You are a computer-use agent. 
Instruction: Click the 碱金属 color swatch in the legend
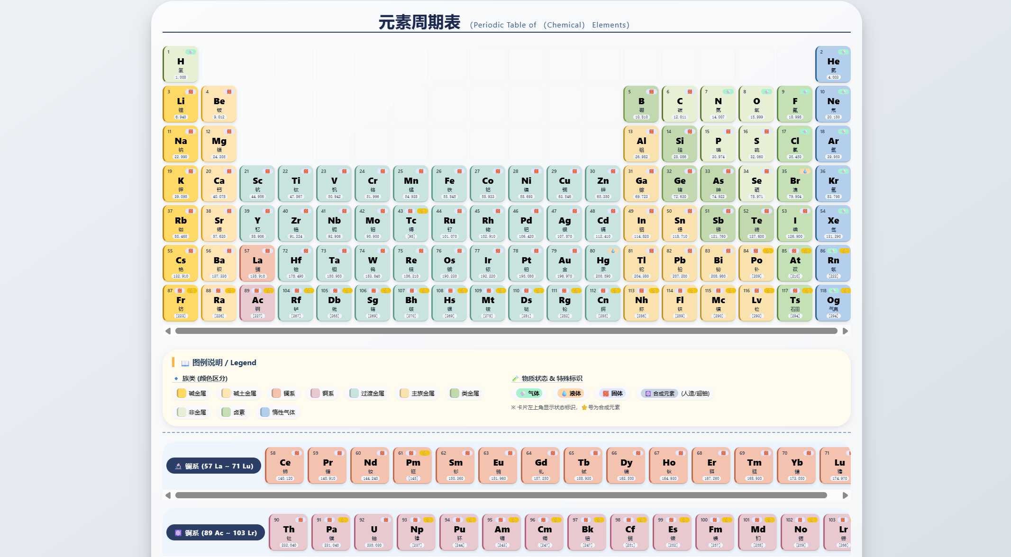[x=182, y=393]
